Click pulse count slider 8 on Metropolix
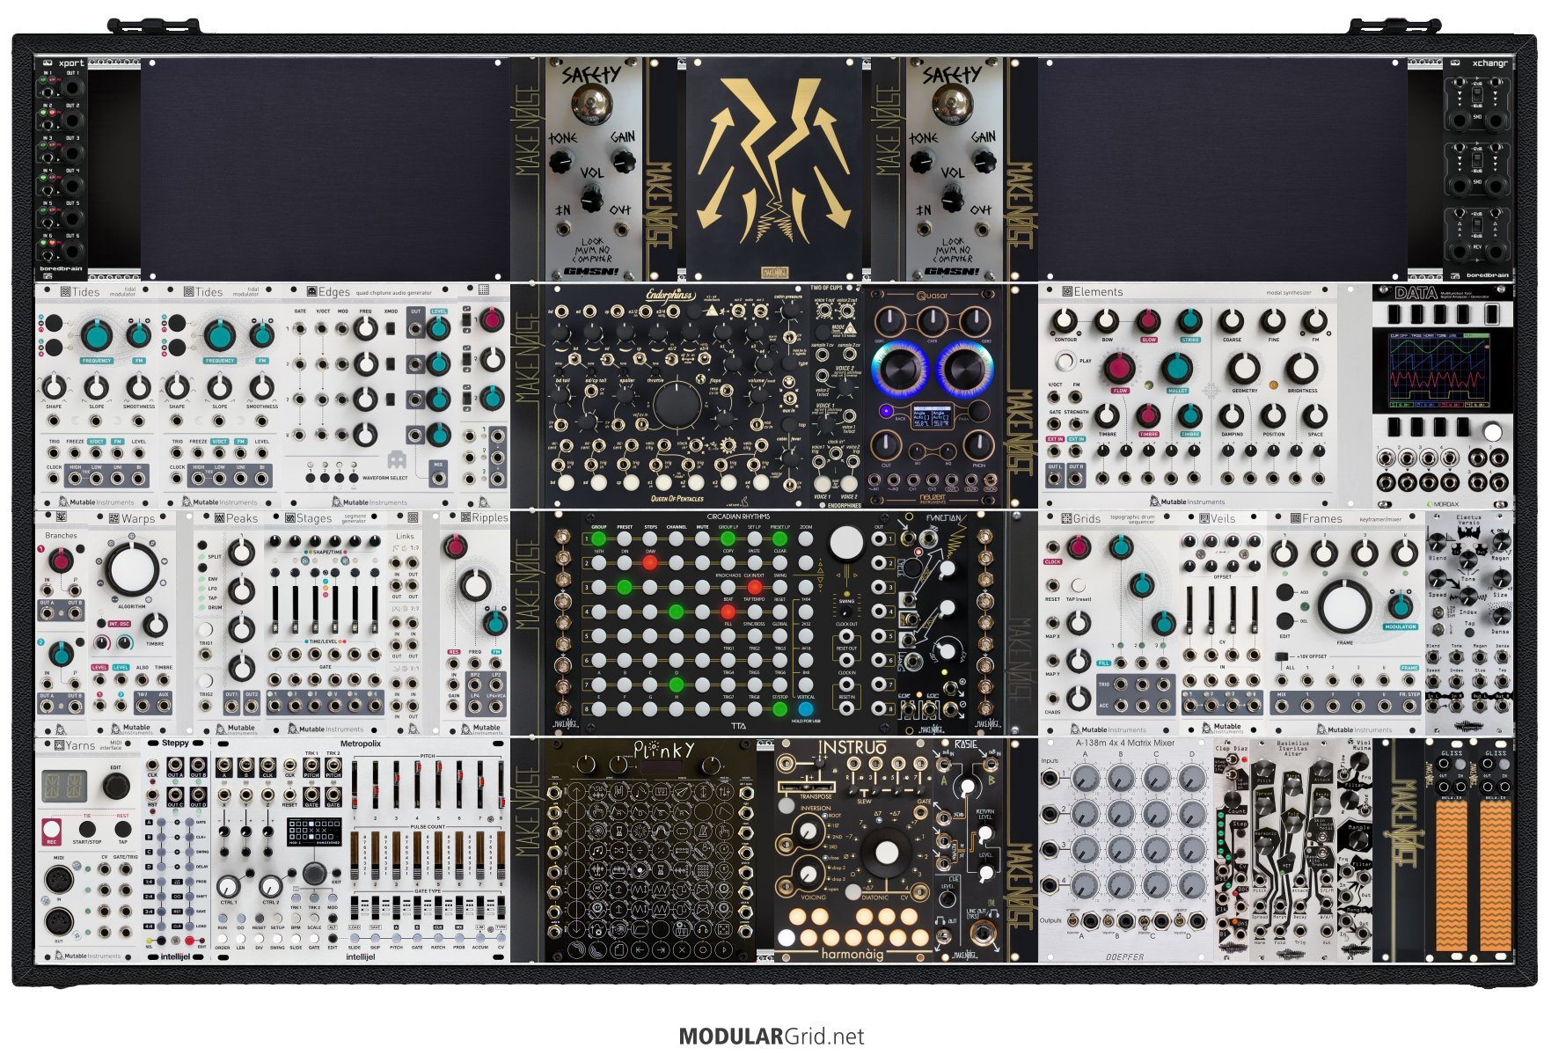1544x1055 pixels. (x=501, y=855)
